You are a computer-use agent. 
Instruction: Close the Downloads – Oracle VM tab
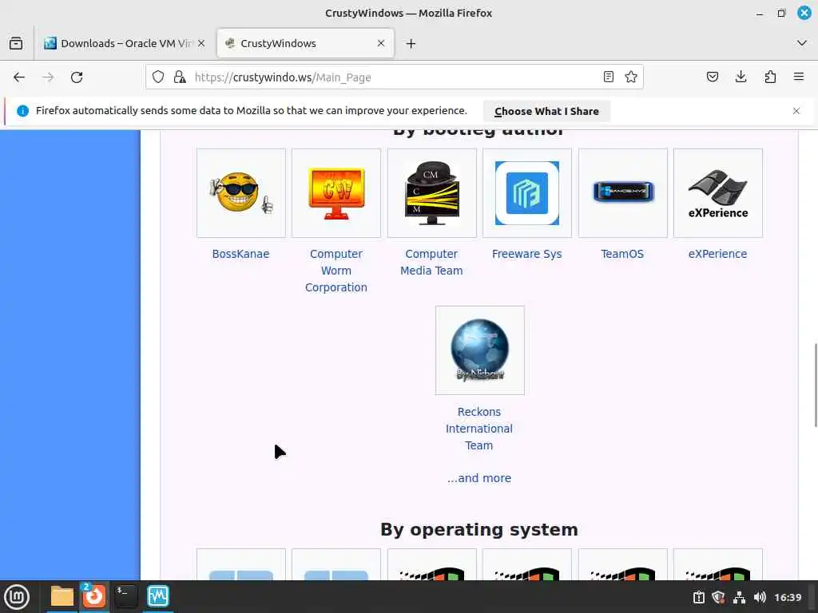[201, 43]
